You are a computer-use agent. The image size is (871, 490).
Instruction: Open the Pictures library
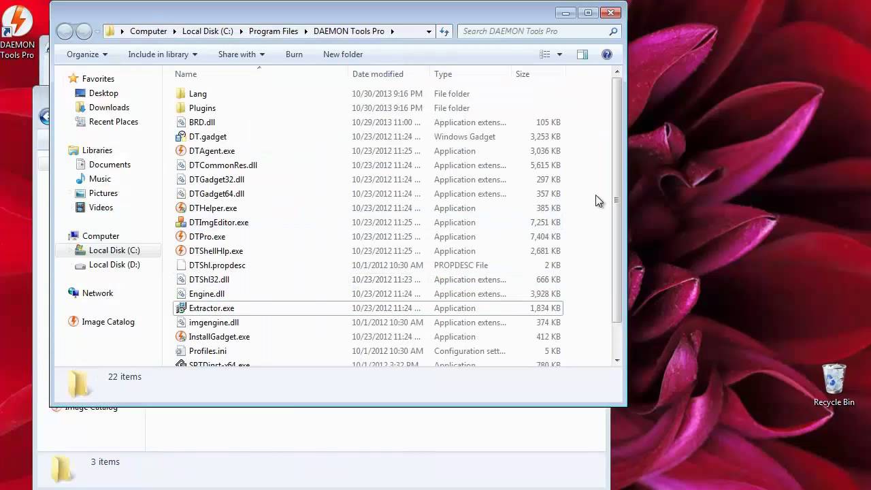tap(103, 193)
